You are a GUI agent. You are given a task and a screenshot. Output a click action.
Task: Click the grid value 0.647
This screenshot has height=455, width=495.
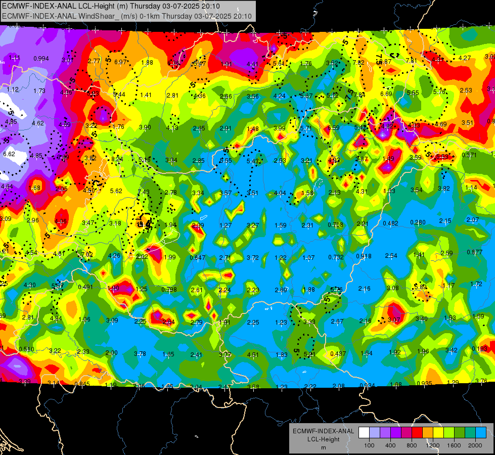tap(198, 257)
